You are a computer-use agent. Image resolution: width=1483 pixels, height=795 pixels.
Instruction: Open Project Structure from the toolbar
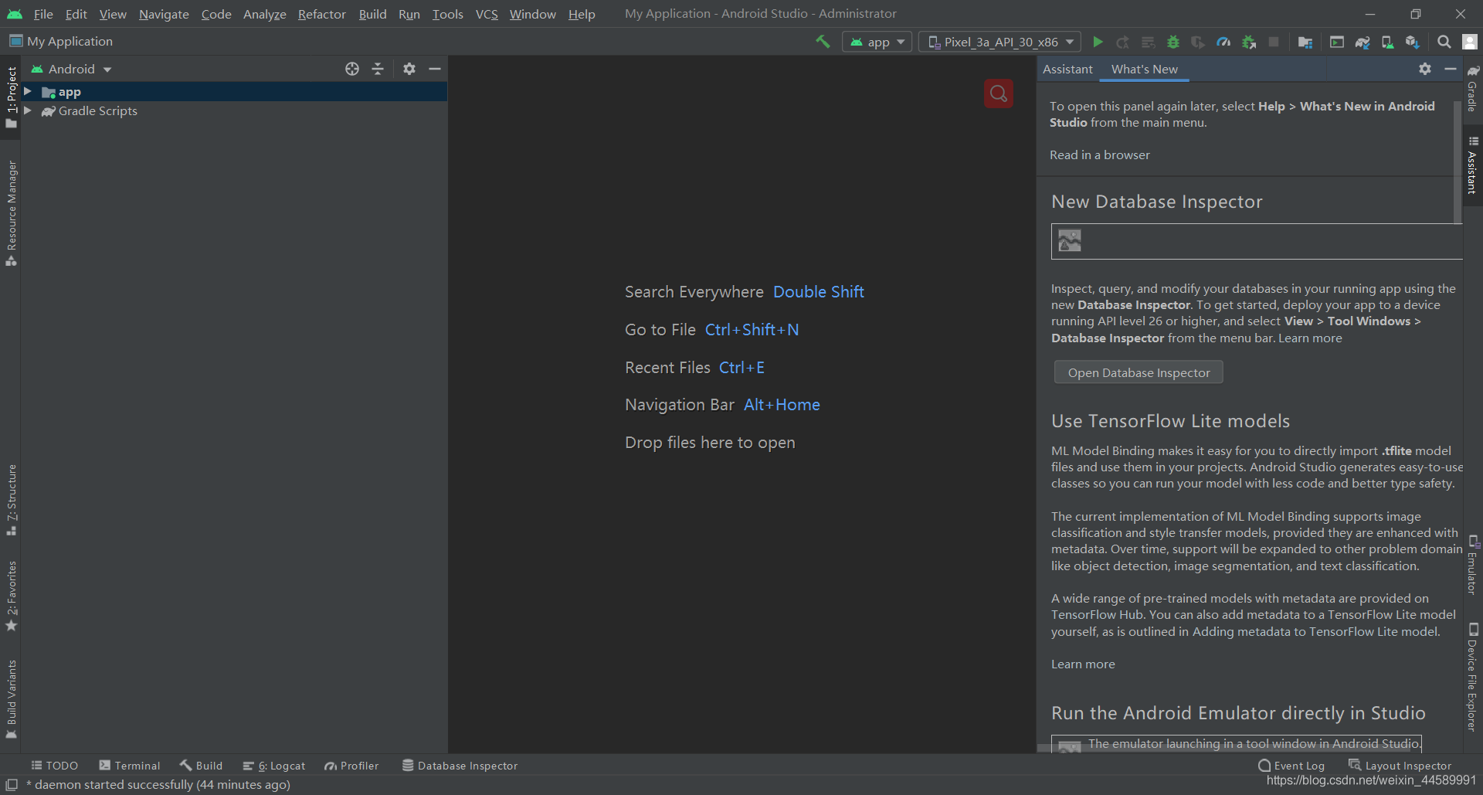(x=1305, y=42)
